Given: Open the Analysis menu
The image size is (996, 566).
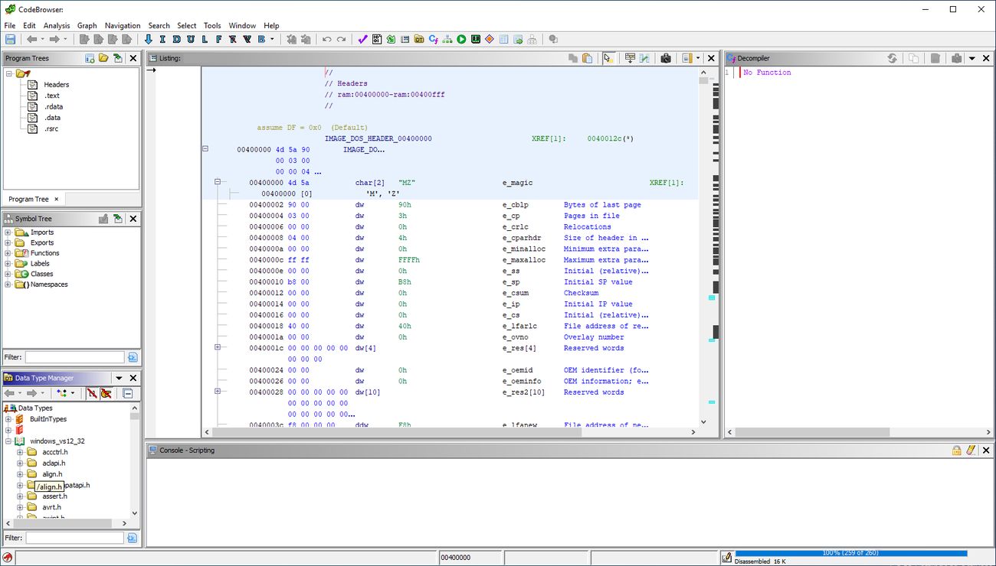Looking at the screenshot, I should 57,25.
